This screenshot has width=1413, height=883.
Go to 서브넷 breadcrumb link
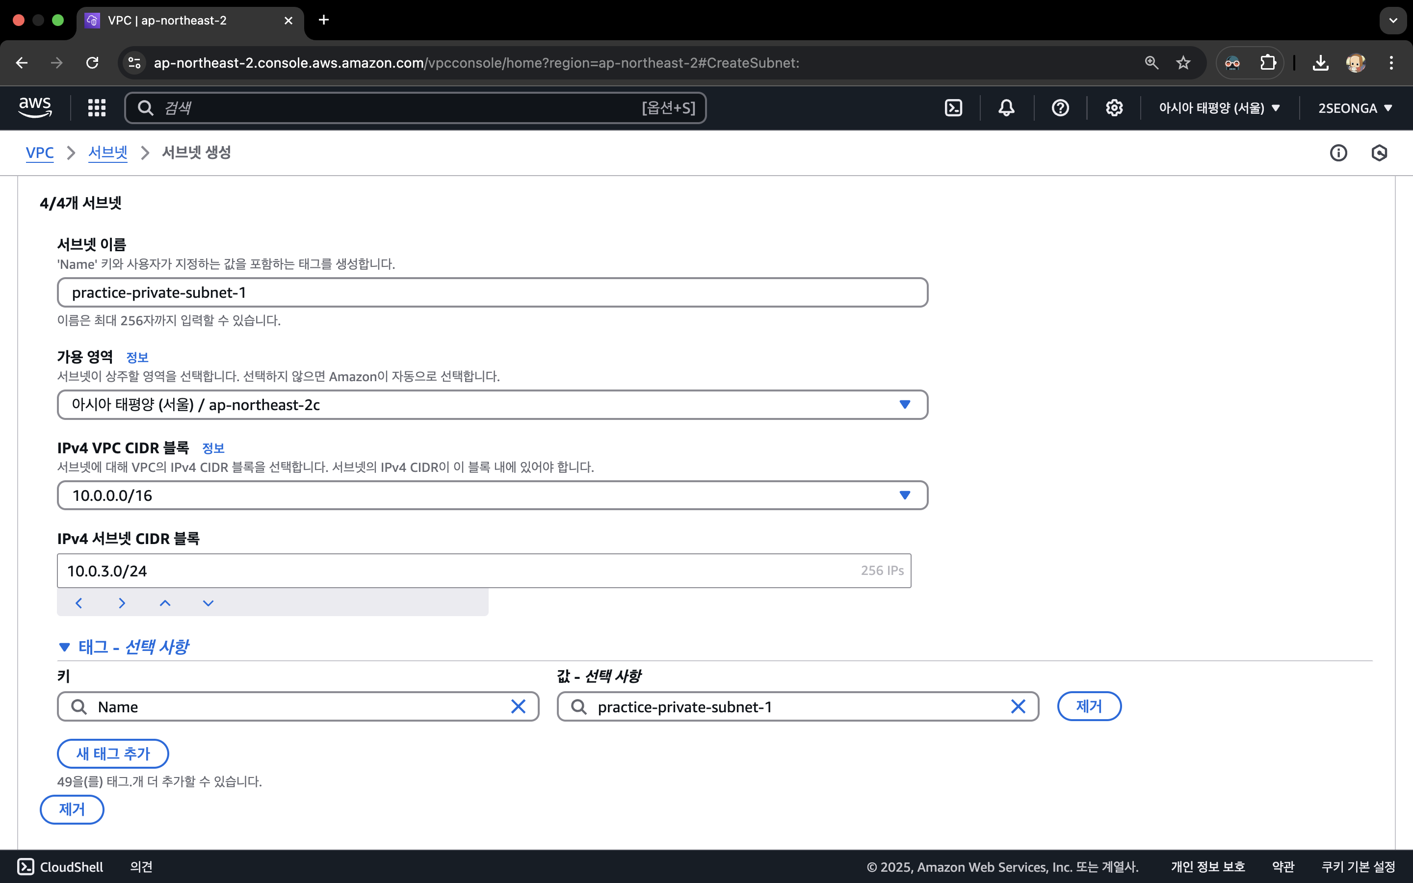[107, 153]
